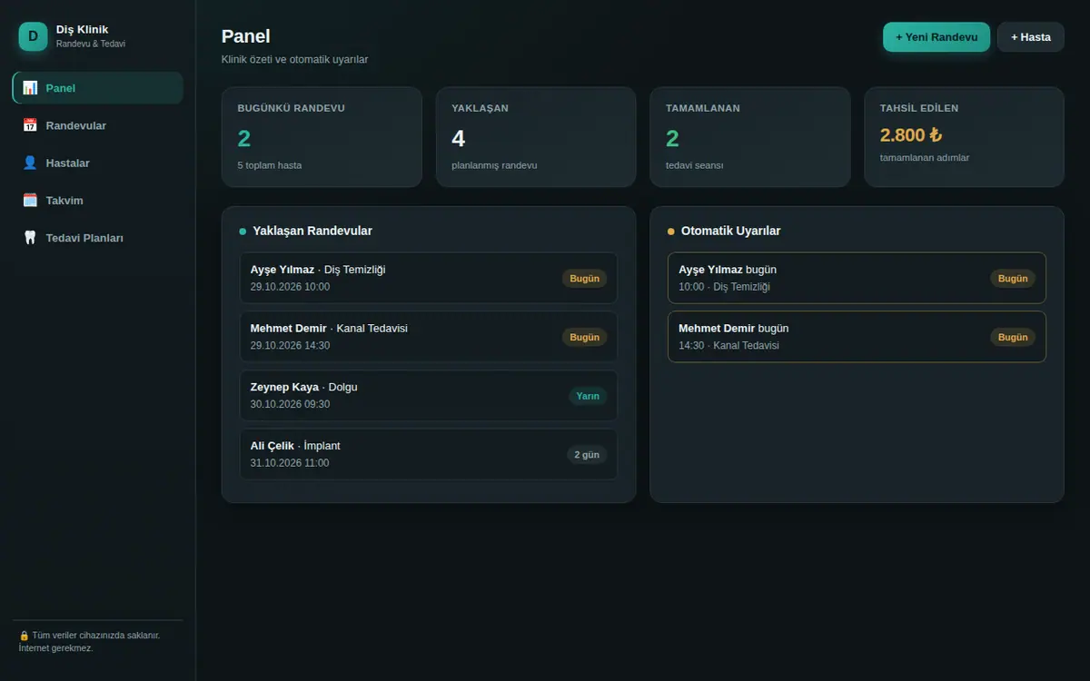
Task: Open the Mehmet Demir bugün alert
Action: coord(857,337)
